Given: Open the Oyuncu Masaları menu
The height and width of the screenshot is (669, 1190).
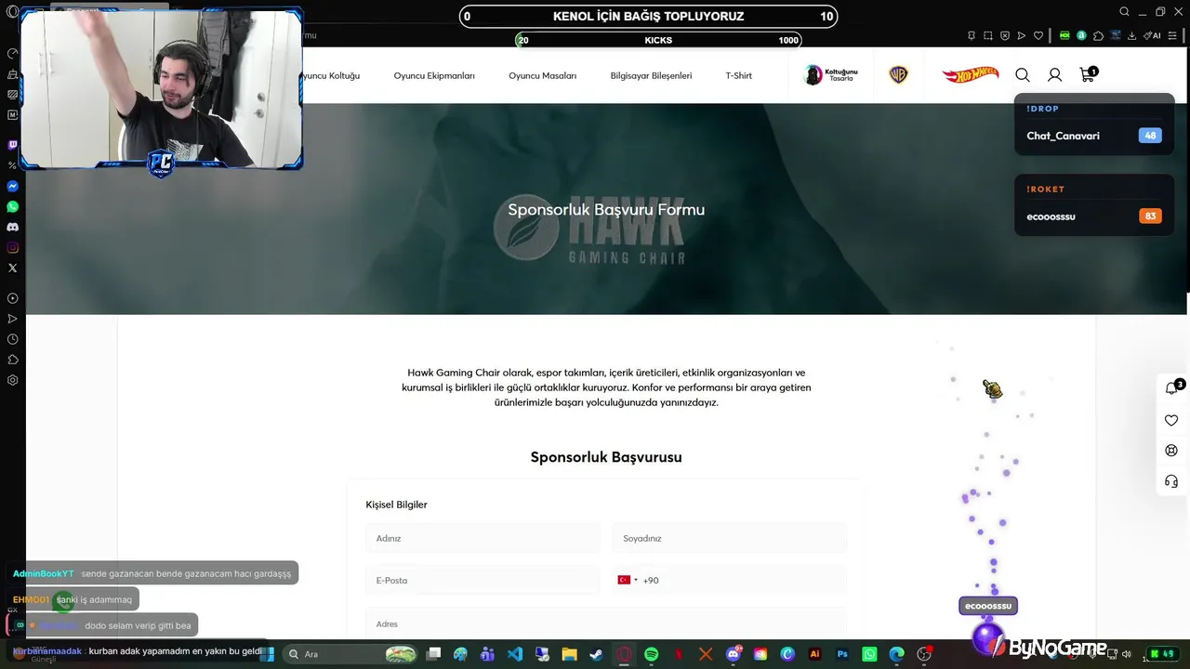Looking at the screenshot, I should tap(543, 75).
